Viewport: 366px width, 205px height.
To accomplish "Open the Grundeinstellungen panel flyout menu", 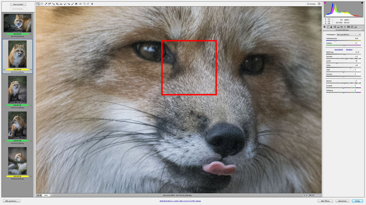I will click(x=363, y=30).
